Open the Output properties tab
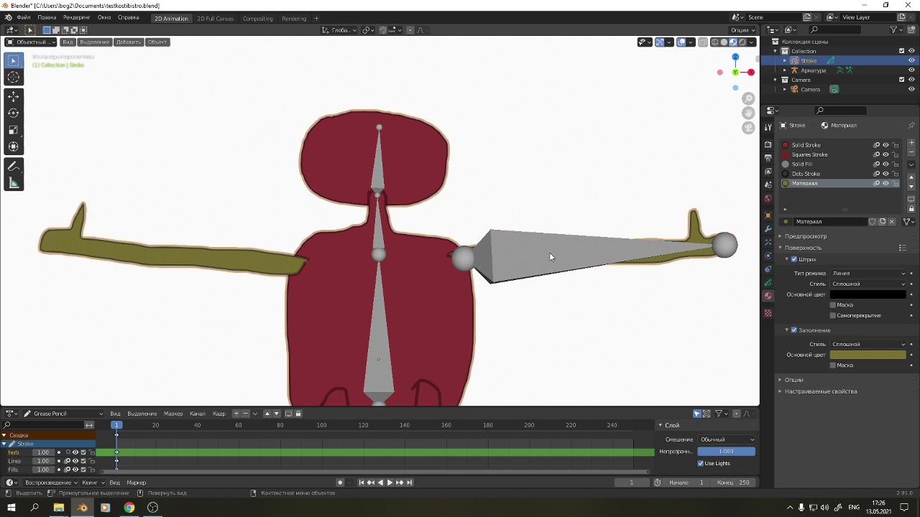Screen dimensions: 920x517 (768, 157)
